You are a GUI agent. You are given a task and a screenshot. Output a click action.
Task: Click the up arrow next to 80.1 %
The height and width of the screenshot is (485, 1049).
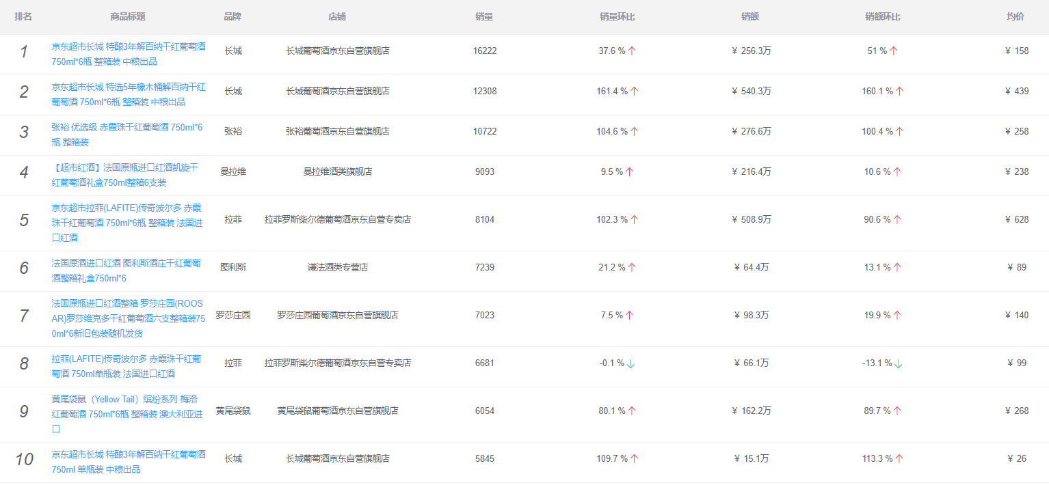tap(632, 411)
